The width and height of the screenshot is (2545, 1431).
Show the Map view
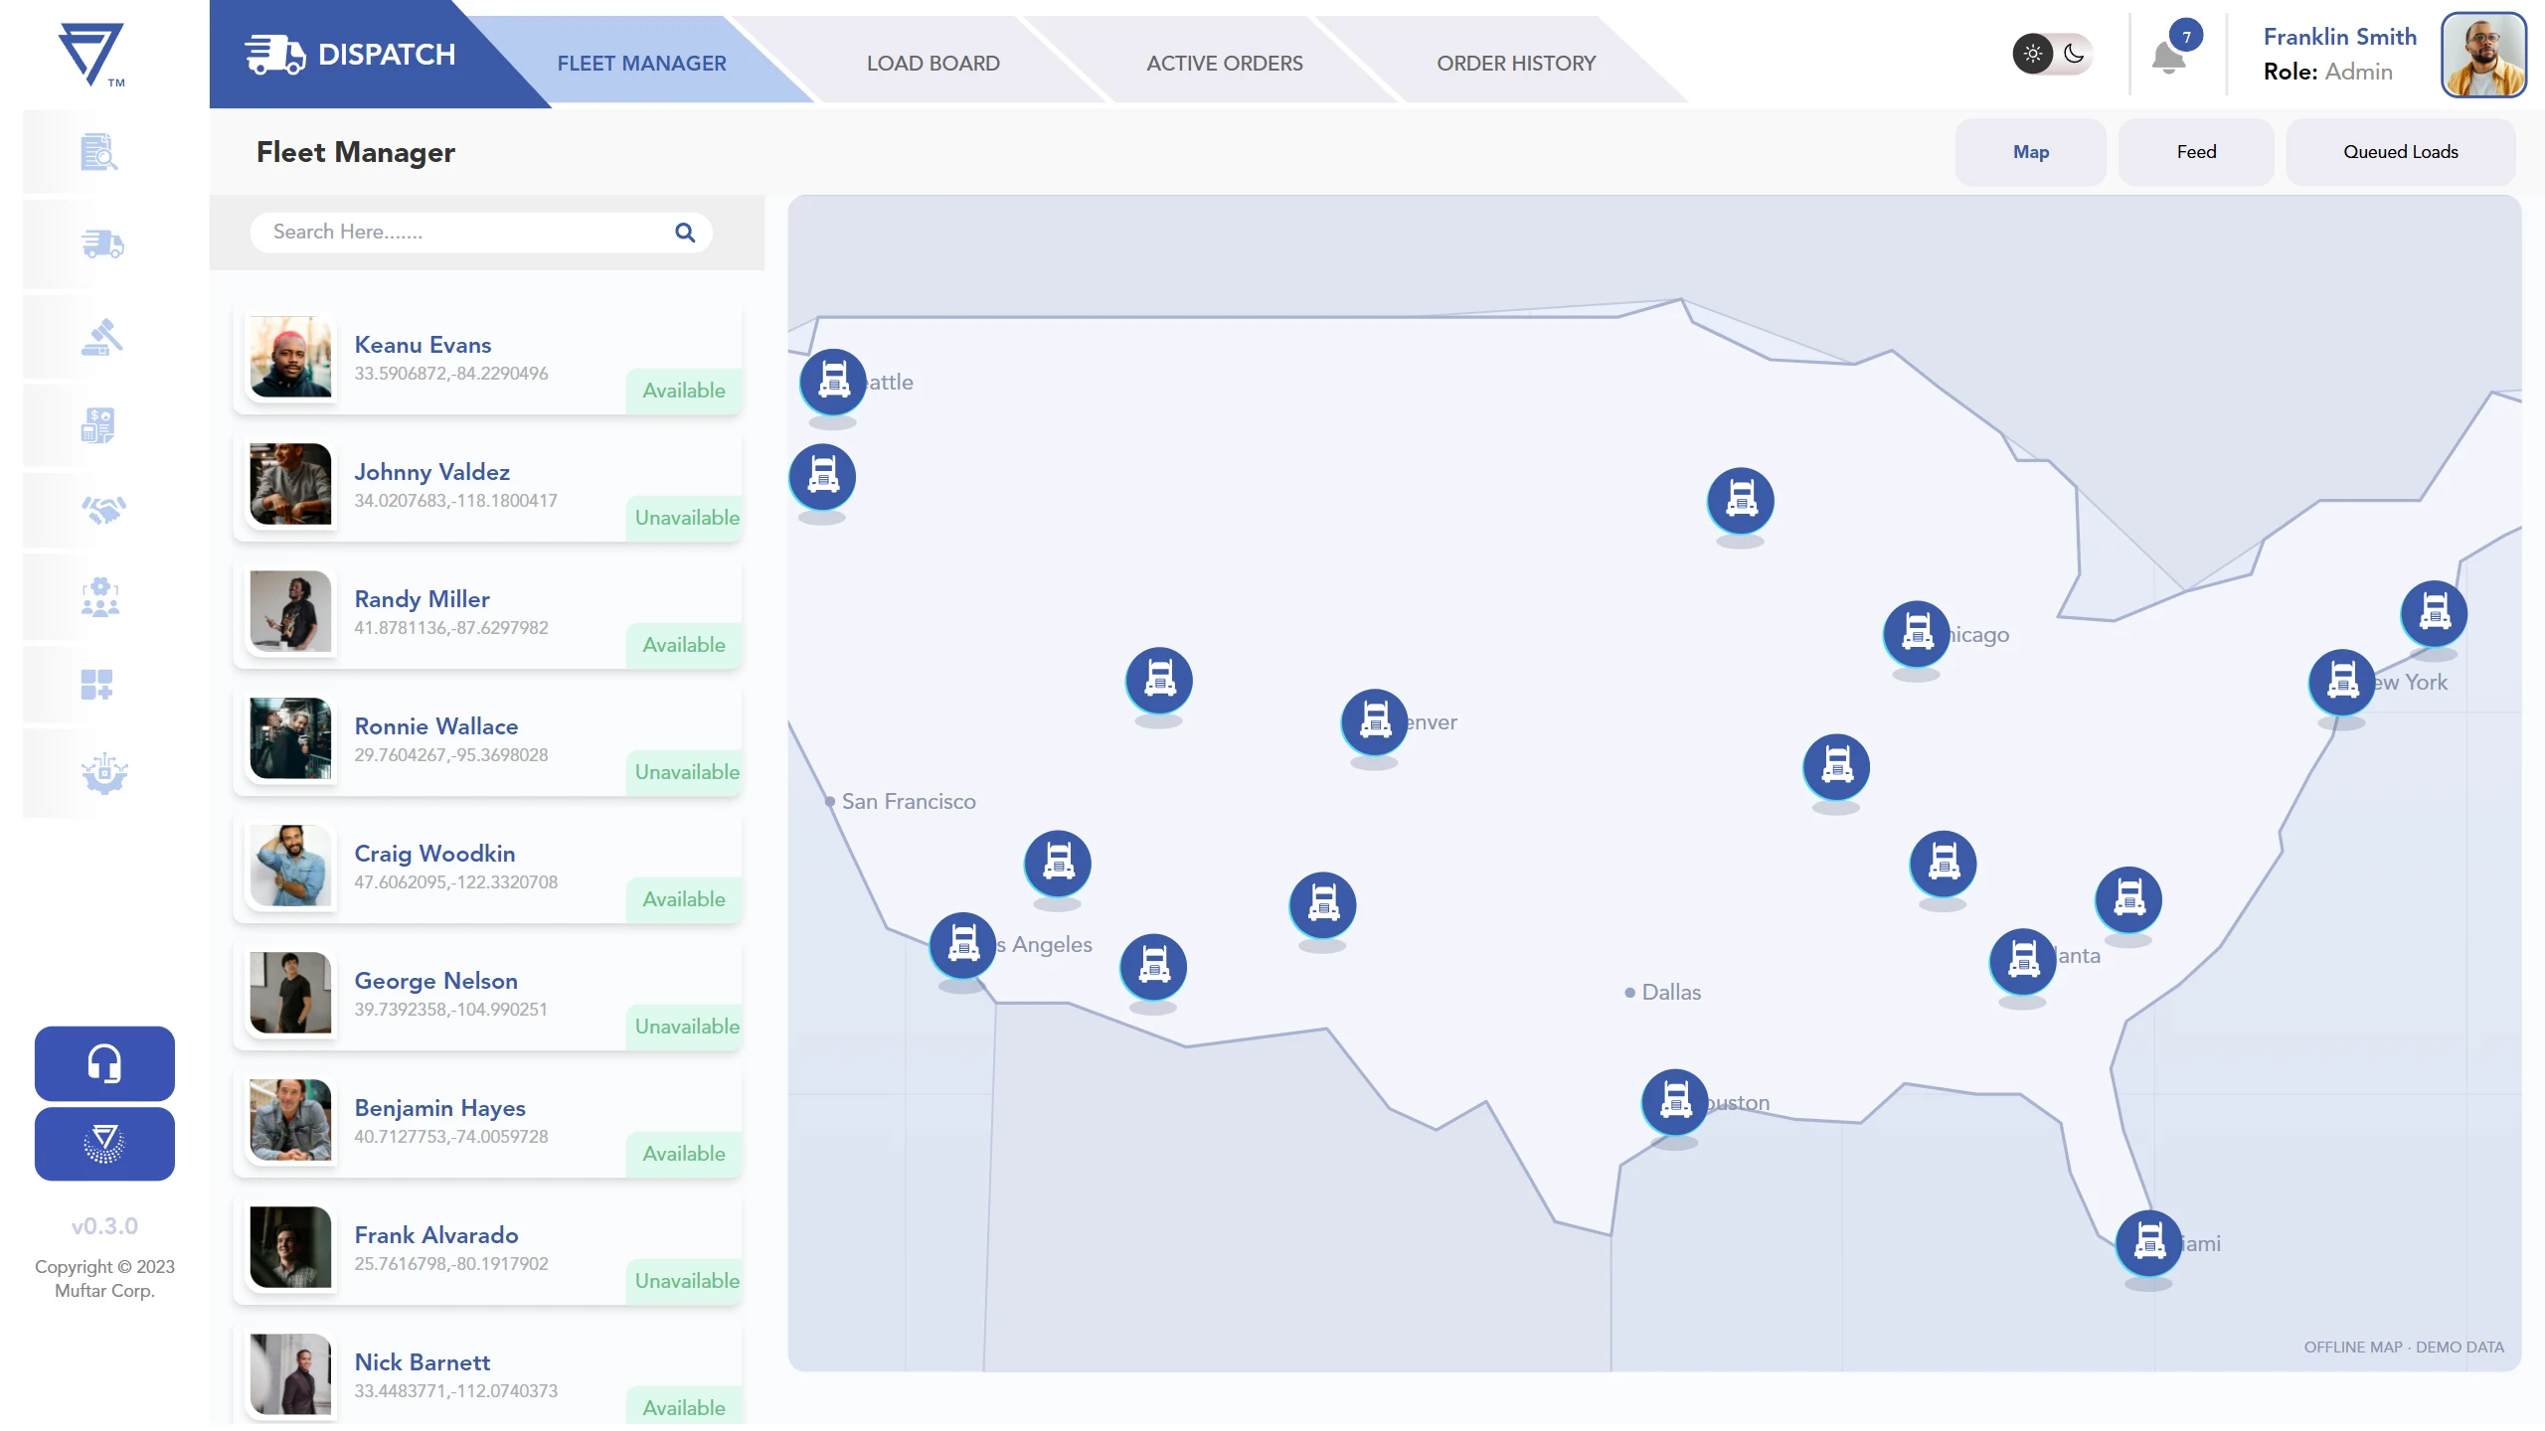coord(2031,152)
